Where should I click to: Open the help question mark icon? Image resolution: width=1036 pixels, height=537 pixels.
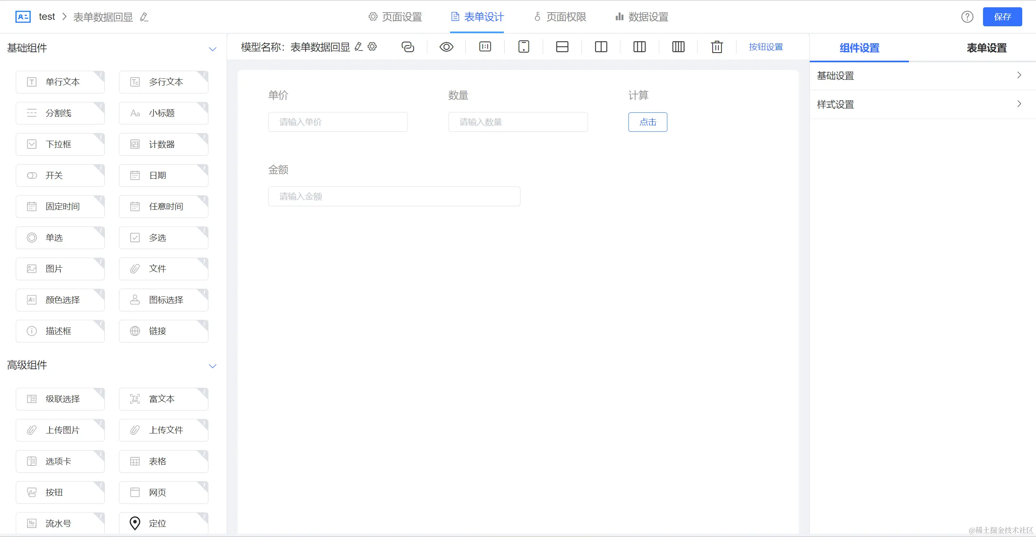[x=967, y=17]
